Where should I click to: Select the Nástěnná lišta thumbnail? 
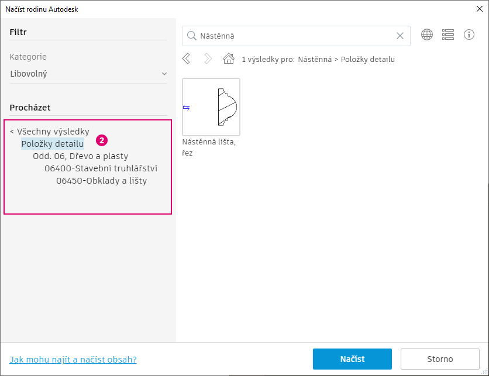pos(211,107)
